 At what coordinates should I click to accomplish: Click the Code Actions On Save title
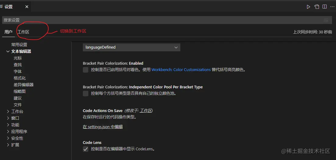coord(103,111)
